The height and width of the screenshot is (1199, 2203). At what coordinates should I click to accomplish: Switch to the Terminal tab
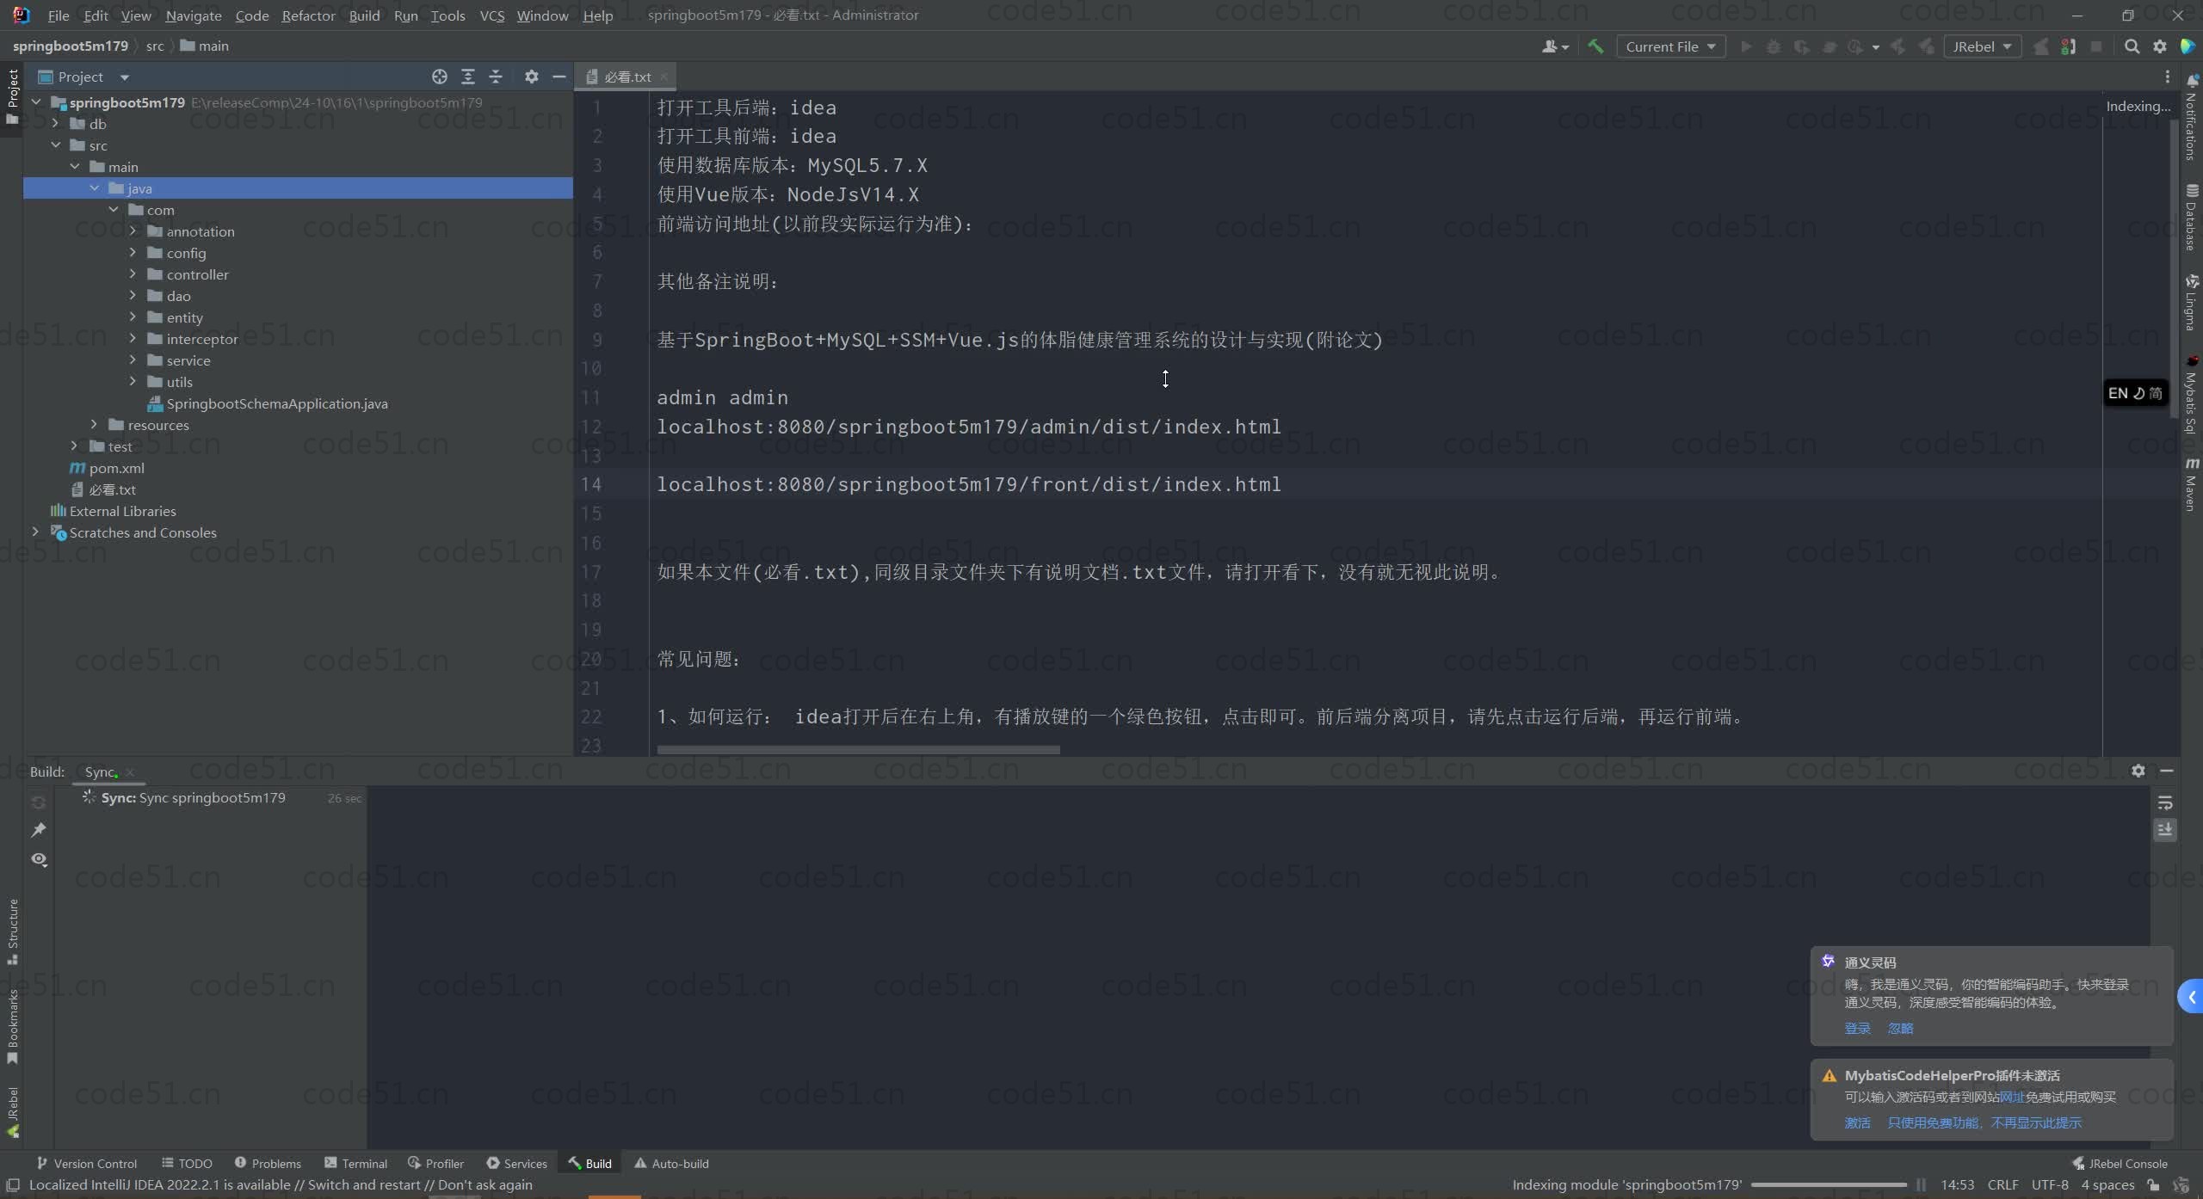pyautogui.click(x=356, y=1163)
